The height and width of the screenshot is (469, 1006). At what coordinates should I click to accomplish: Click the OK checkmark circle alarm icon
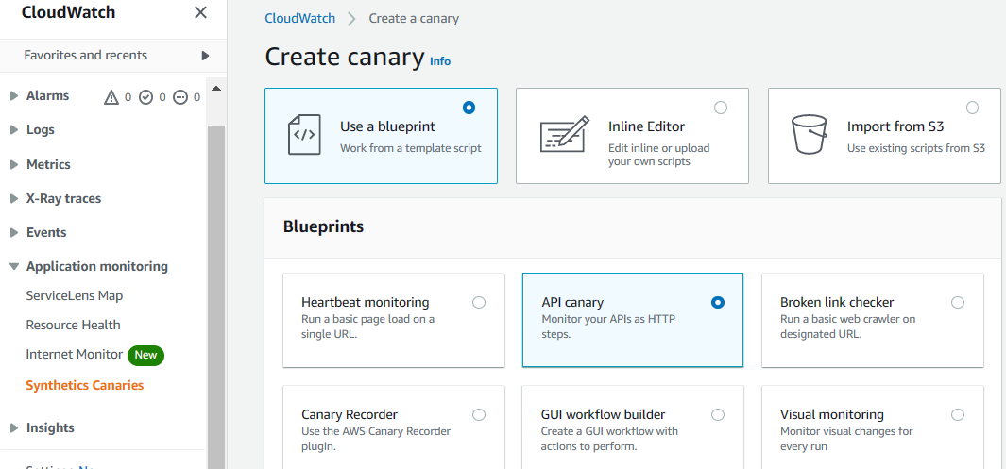point(145,96)
